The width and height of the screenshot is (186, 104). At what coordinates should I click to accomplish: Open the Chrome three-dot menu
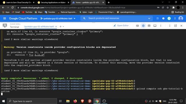point(183,8)
